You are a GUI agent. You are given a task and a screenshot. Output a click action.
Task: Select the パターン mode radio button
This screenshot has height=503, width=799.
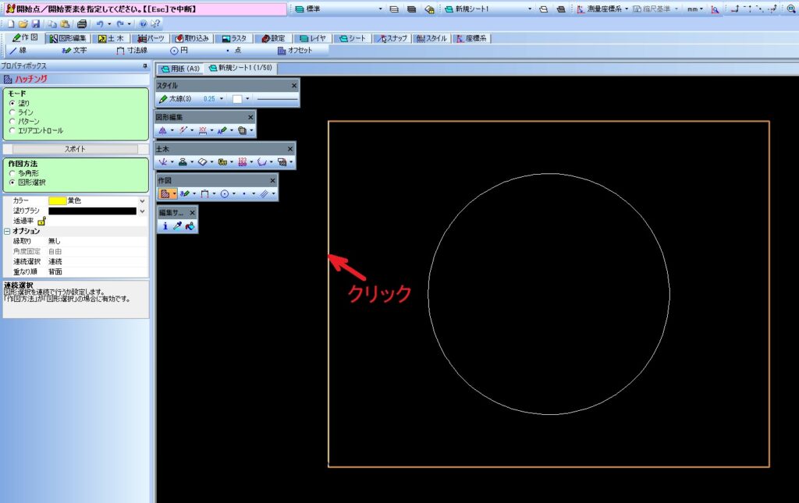[x=12, y=122]
